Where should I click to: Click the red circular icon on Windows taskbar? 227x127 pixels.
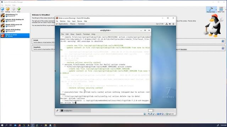tap(55, 125)
